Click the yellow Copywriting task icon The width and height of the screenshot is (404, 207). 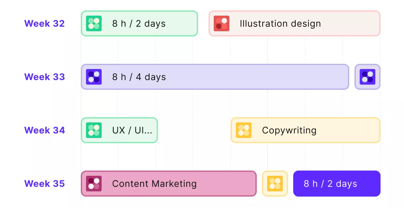pyautogui.click(x=244, y=130)
